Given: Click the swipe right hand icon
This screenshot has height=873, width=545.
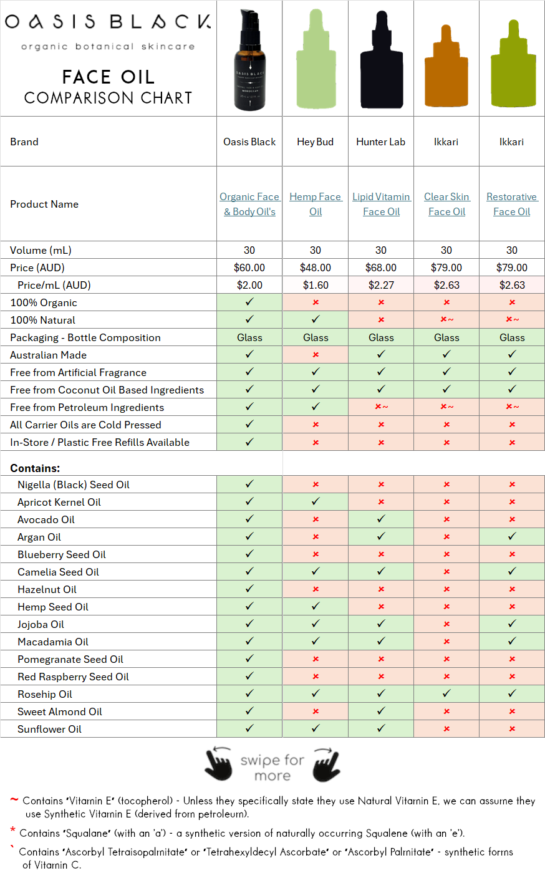Looking at the screenshot, I should tap(326, 764).
